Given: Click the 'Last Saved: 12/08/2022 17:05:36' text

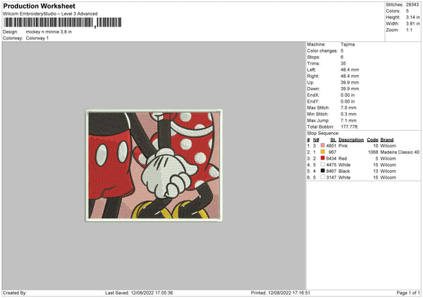Looking at the screenshot, I should (139, 292).
